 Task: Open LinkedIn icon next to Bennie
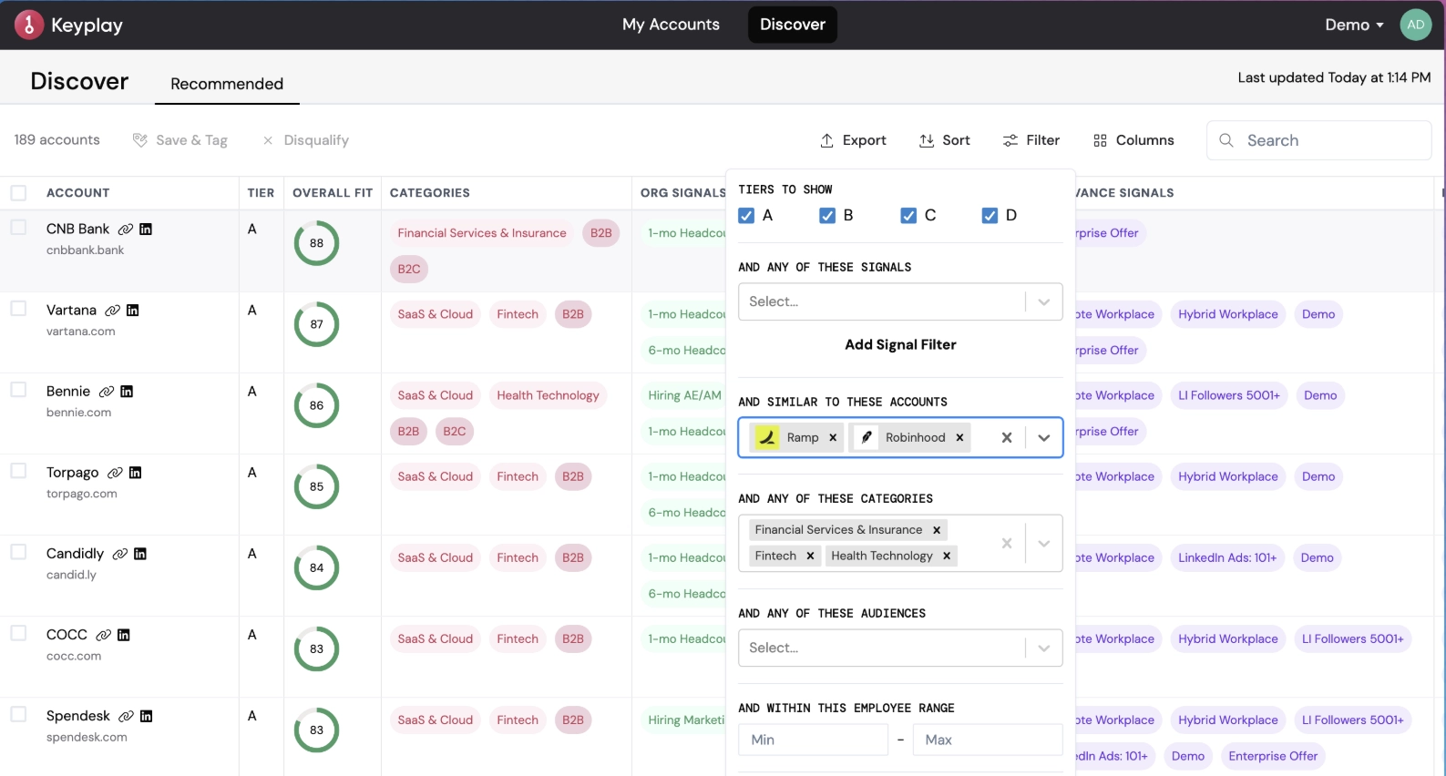(x=127, y=392)
